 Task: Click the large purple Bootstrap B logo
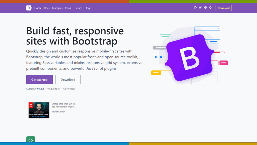[189, 58]
